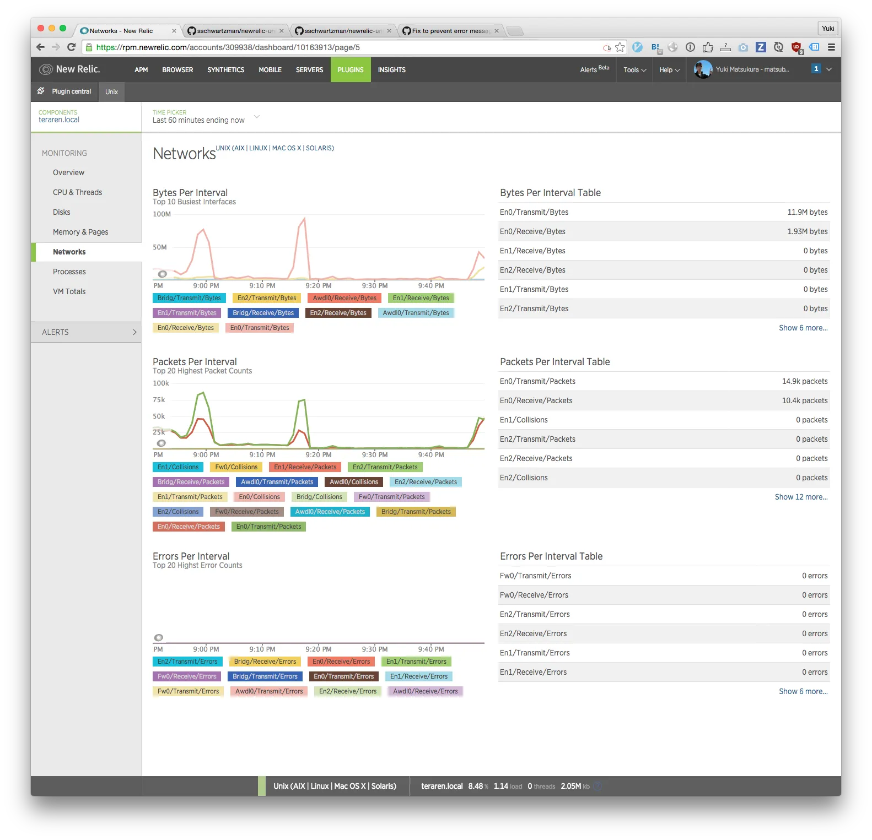Click the info circle extension icon
This screenshot has height=840, width=872.
(690, 47)
